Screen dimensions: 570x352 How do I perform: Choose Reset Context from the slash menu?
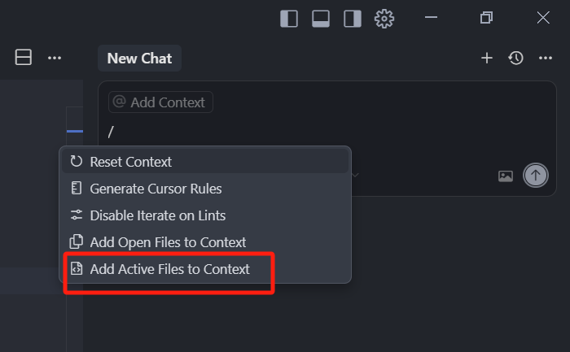point(205,162)
